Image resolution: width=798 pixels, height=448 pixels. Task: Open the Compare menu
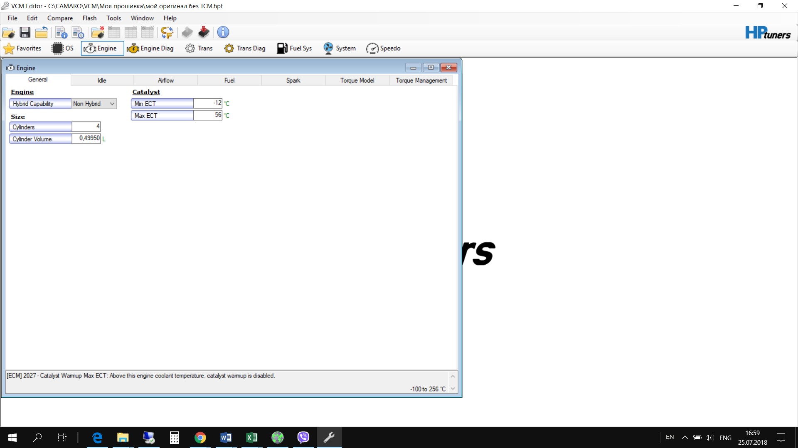coord(60,18)
